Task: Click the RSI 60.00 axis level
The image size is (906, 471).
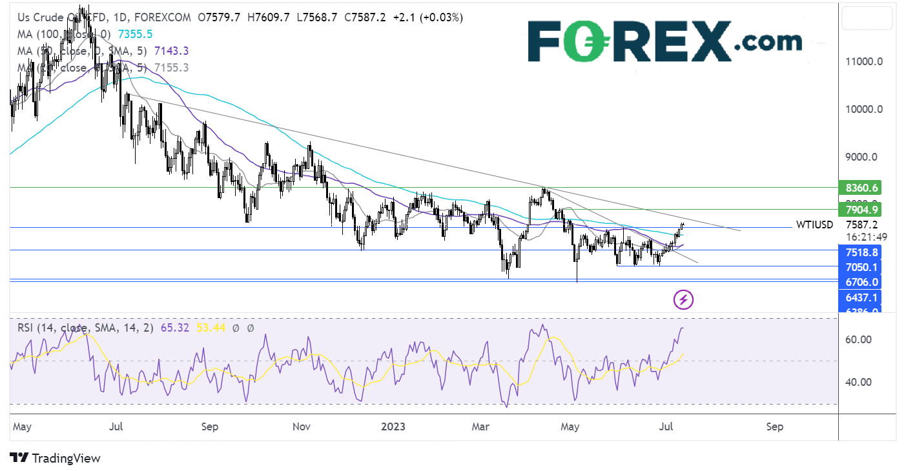Action: coord(860,339)
